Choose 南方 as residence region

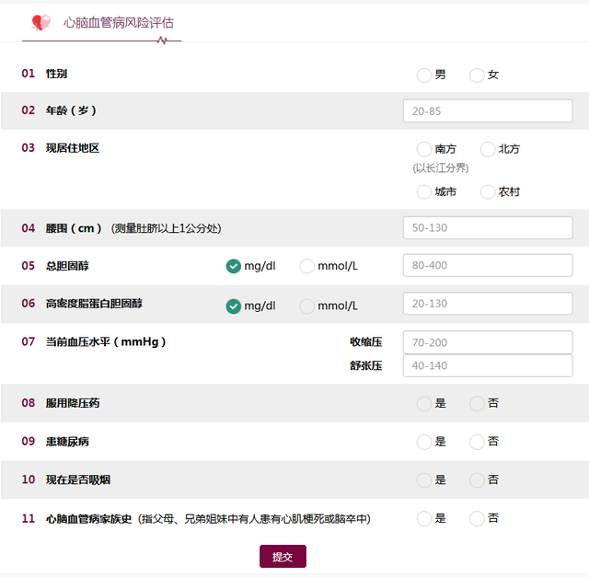[423, 149]
